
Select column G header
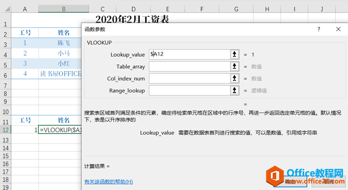point(236,9)
